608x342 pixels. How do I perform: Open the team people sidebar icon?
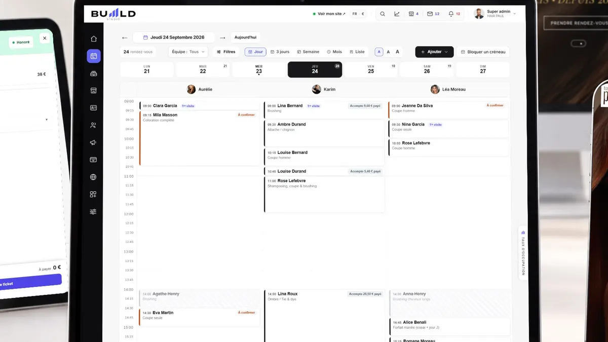tap(93, 125)
